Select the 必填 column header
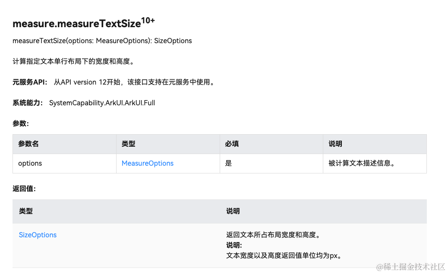448x274 pixels. (232, 144)
